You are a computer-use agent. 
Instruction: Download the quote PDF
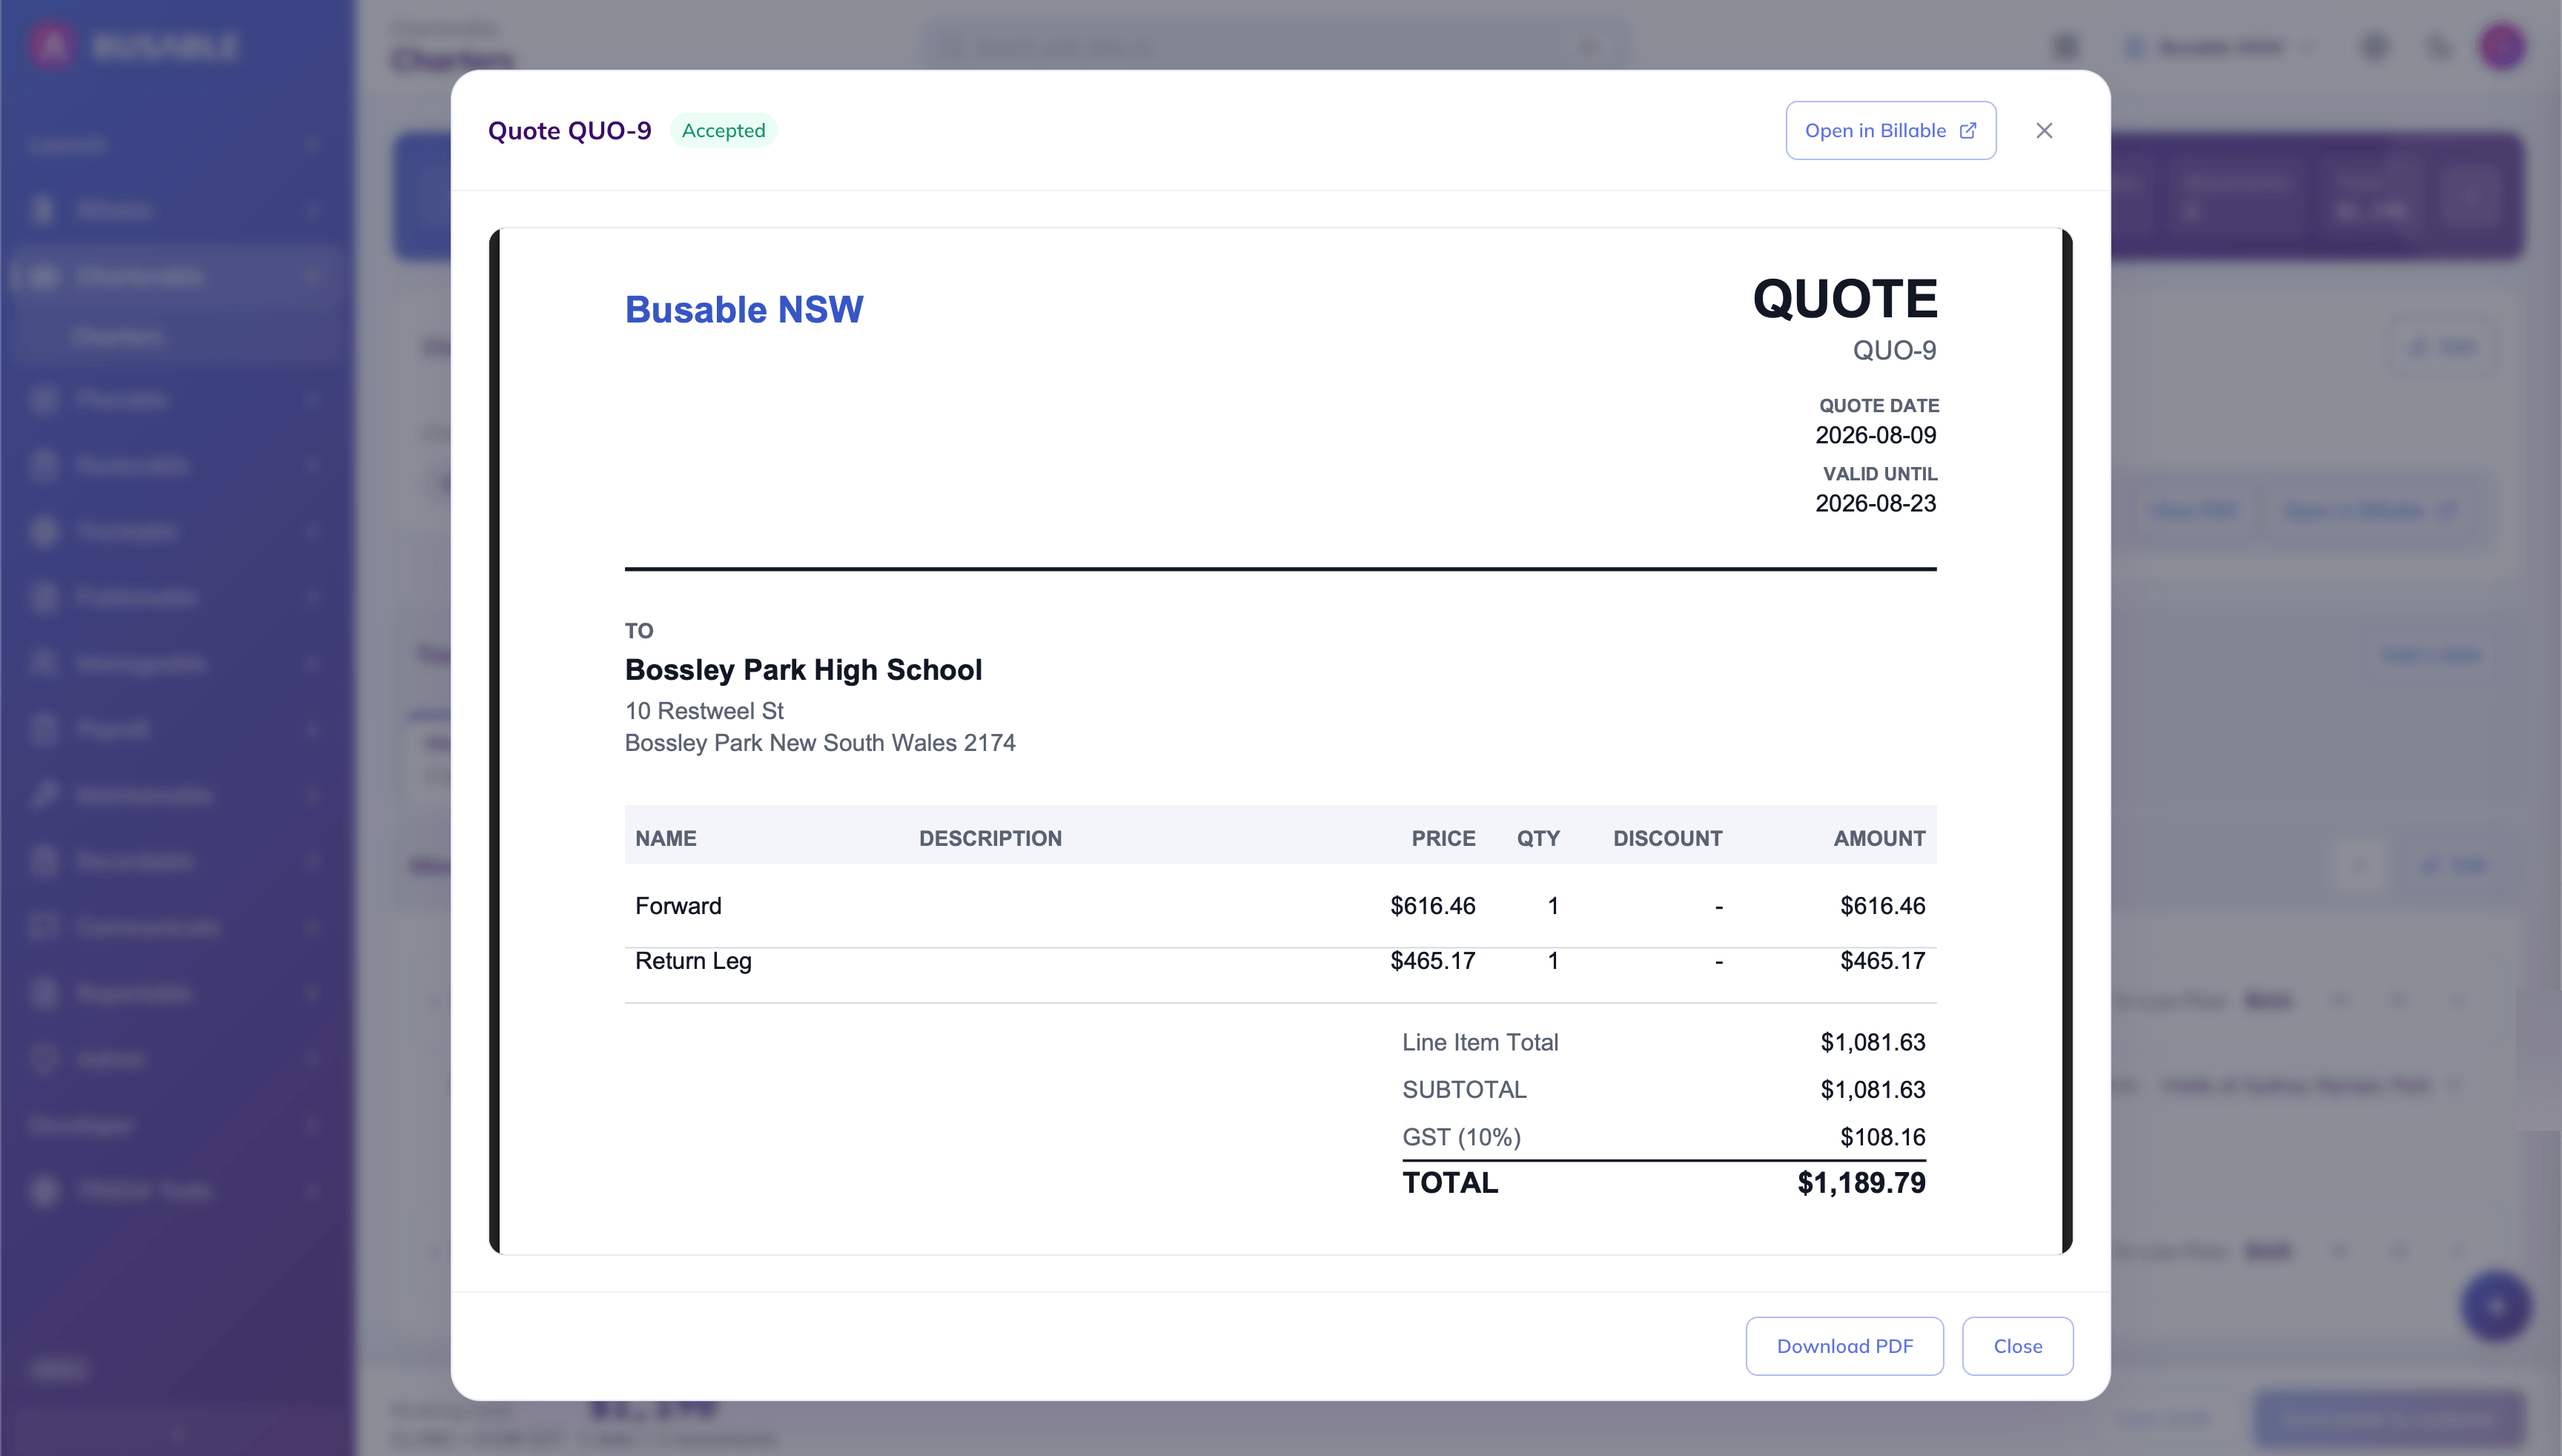pos(1844,1346)
